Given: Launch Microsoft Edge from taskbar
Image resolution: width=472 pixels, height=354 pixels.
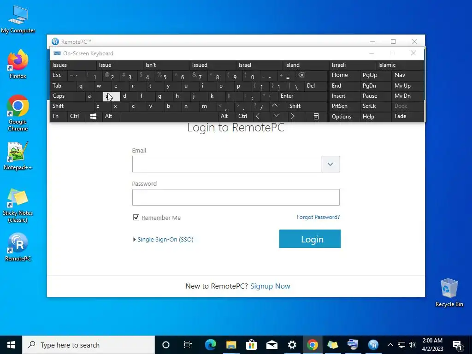Looking at the screenshot, I should (210, 345).
